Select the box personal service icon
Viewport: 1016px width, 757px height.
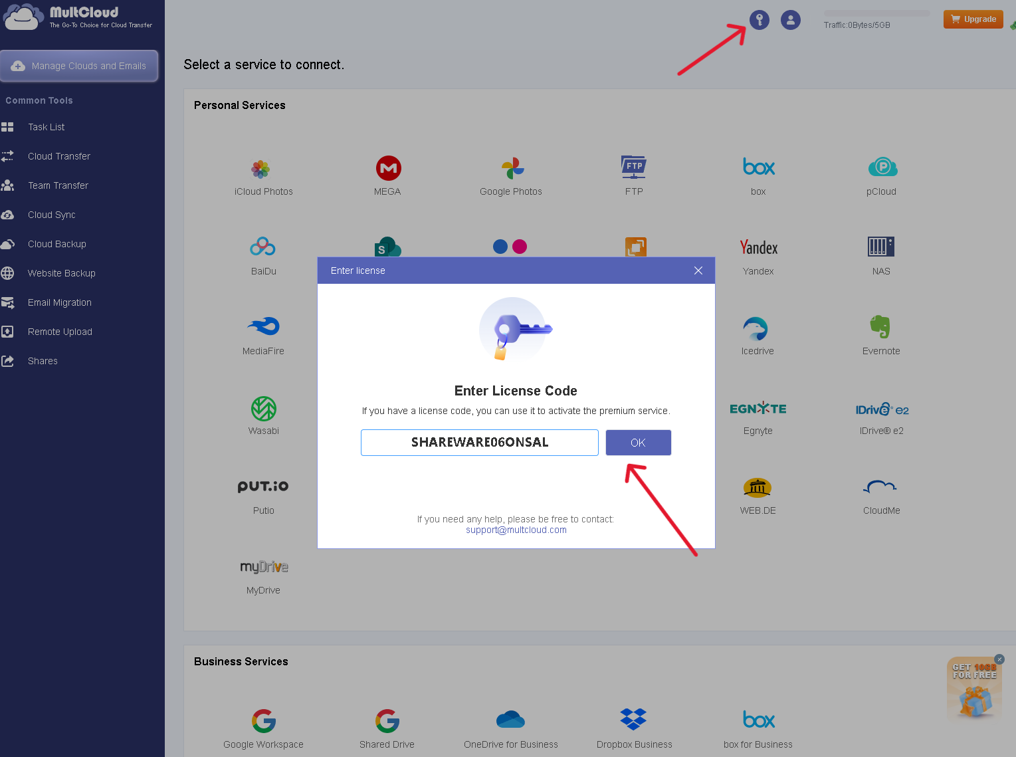tap(759, 167)
